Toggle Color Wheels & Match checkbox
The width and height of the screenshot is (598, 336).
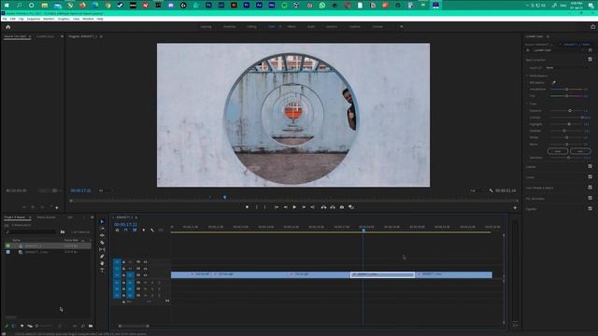(x=590, y=188)
